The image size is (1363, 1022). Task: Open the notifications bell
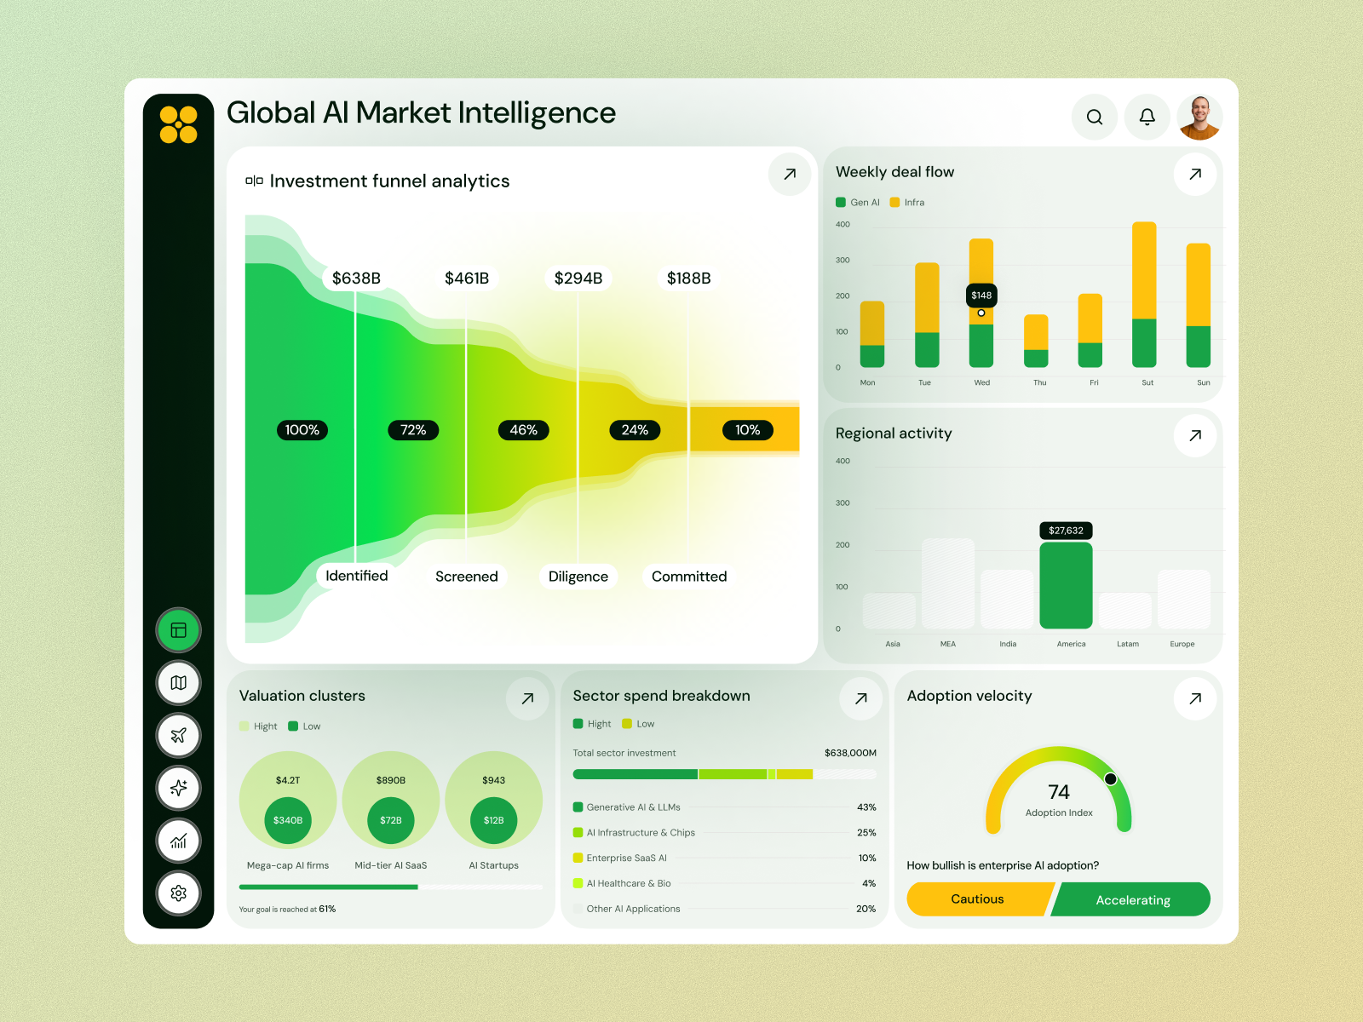point(1147,118)
